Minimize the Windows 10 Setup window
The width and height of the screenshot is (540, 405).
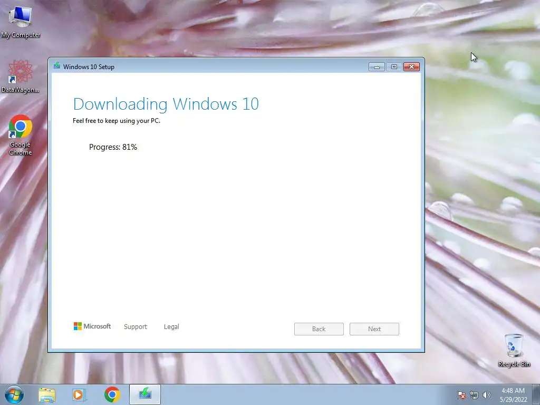point(377,67)
